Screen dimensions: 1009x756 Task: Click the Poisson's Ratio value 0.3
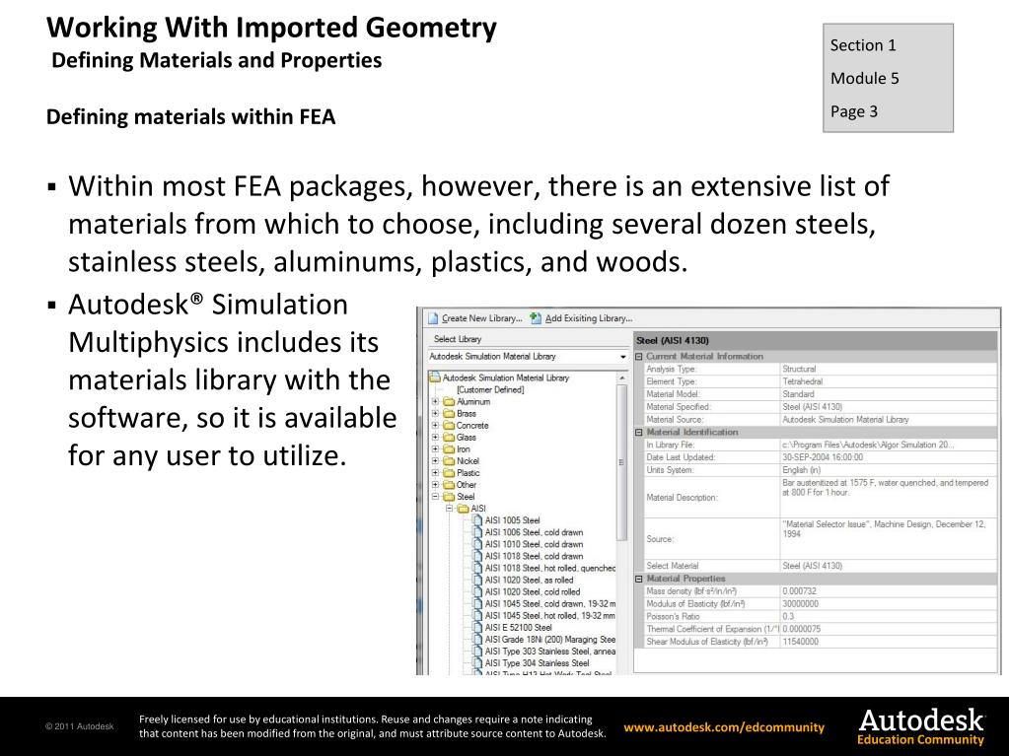(x=788, y=616)
